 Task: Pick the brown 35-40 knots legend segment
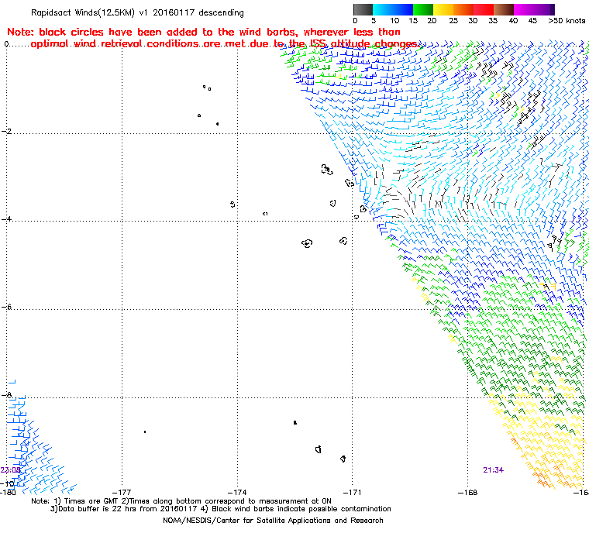click(x=504, y=9)
